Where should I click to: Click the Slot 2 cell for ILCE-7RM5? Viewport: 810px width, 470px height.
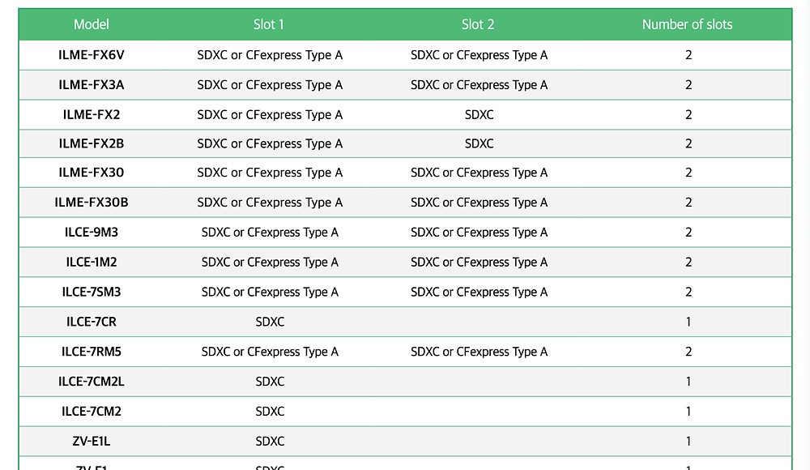click(x=479, y=352)
